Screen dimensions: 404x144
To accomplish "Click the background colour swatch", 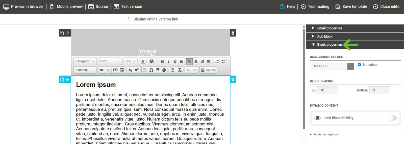I will (x=350, y=66).
